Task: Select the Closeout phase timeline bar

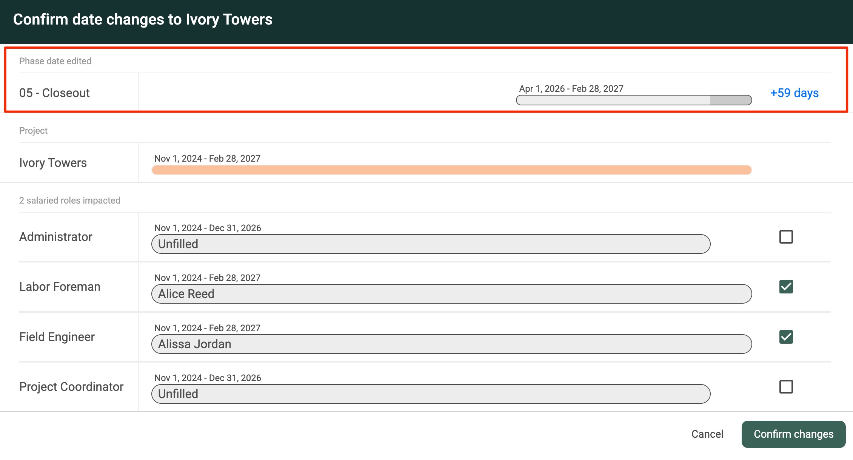Action: [x=634, y=100]
